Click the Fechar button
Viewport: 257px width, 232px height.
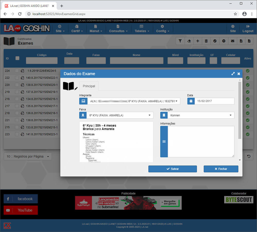point(221,169)
